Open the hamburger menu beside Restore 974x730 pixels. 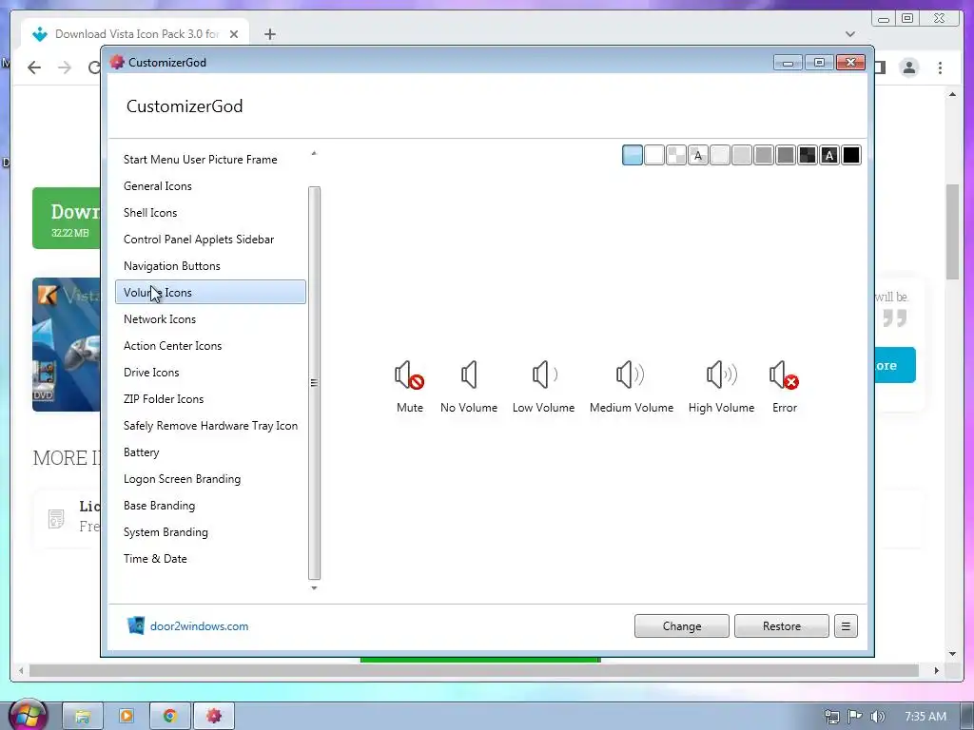tap(846, 625)
